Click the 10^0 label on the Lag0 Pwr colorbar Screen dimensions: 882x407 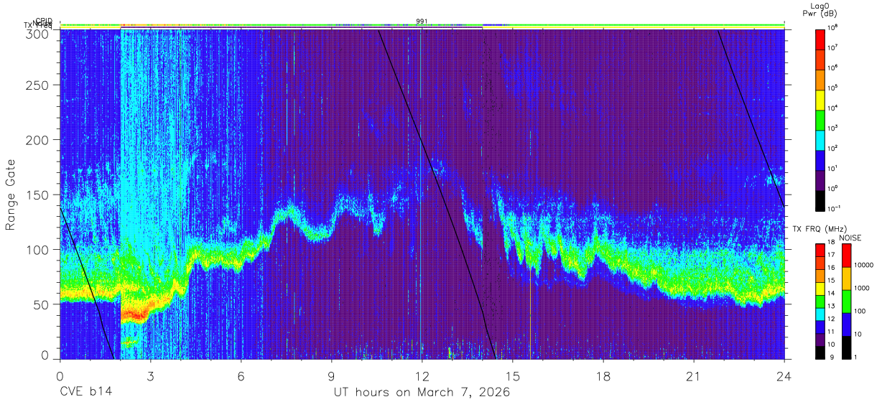click(832, 188)
